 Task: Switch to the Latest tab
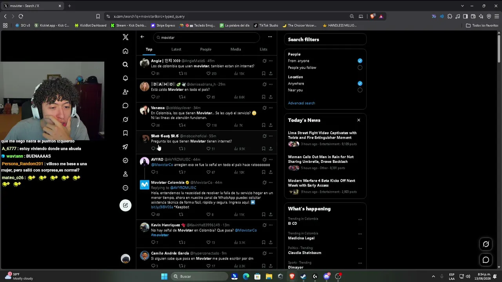click(176, 49)
